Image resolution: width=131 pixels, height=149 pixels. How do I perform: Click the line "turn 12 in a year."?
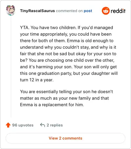click(x=37, y=80)
